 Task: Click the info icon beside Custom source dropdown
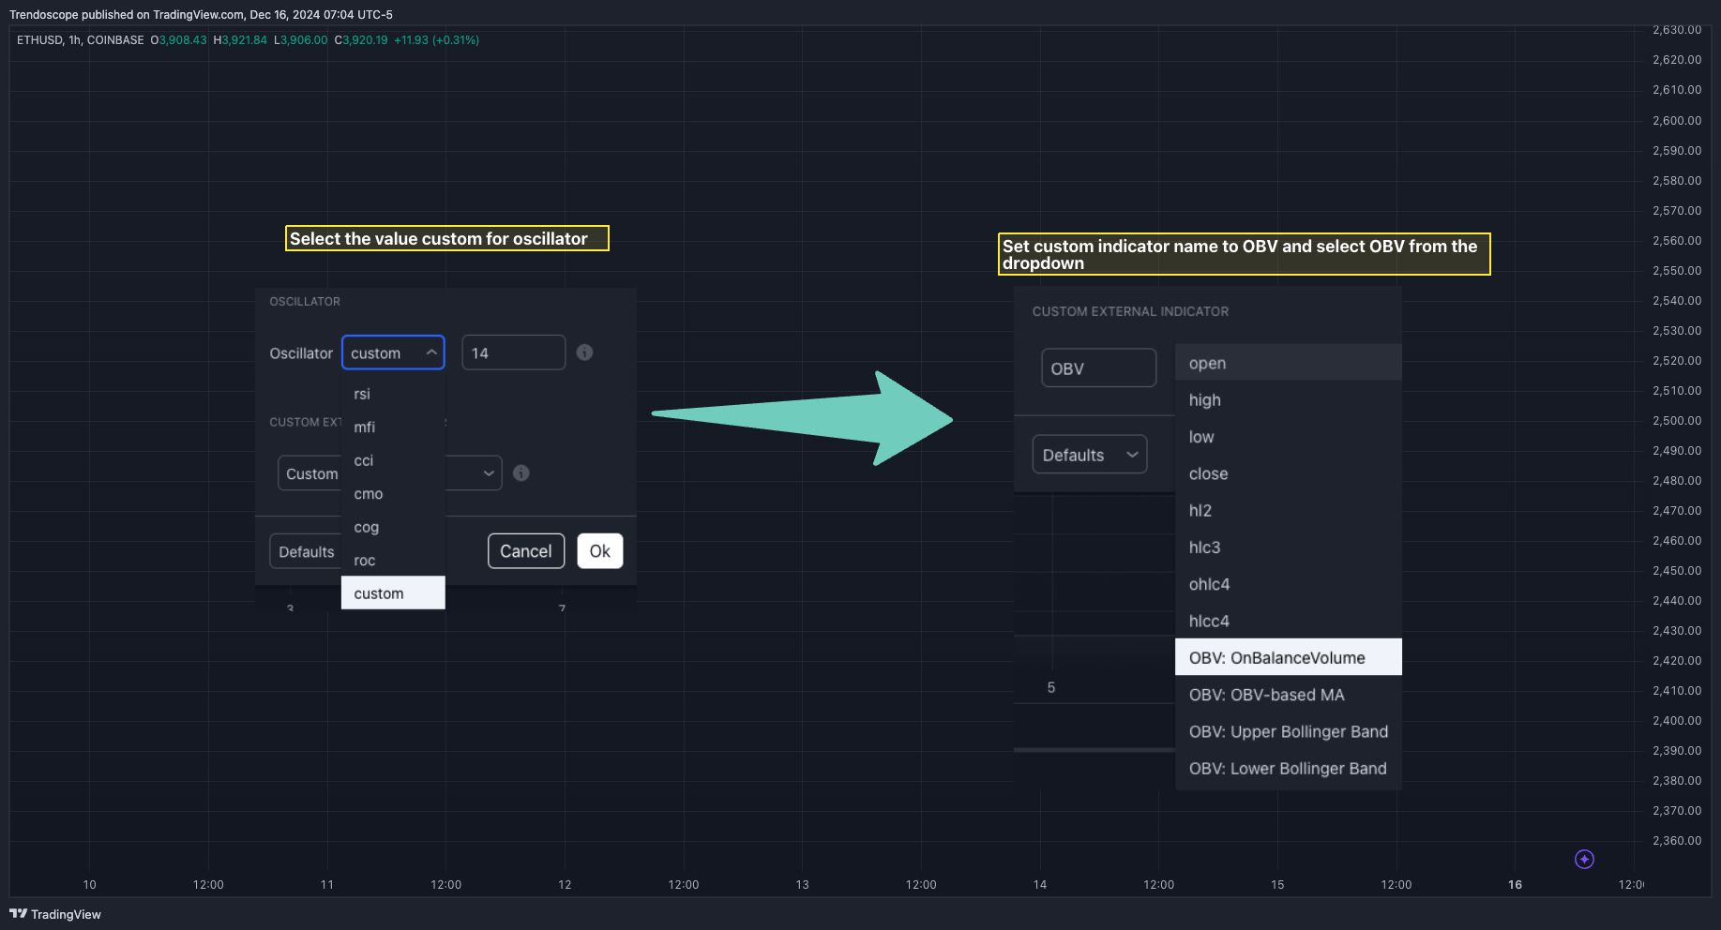[x=521, y=473]
